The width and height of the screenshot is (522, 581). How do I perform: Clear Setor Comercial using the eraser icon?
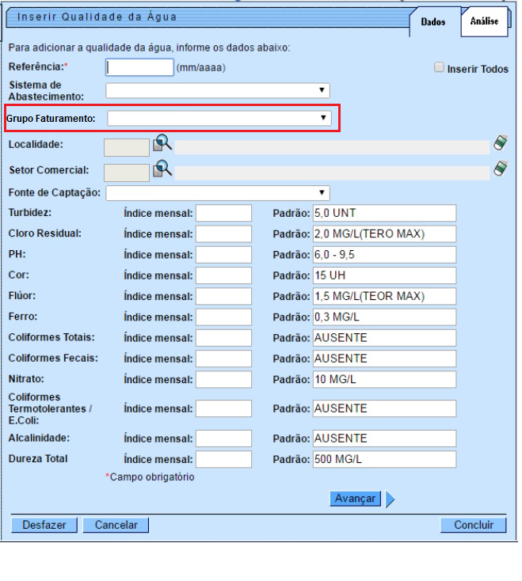pyautogui.click(x=500, y=168)
